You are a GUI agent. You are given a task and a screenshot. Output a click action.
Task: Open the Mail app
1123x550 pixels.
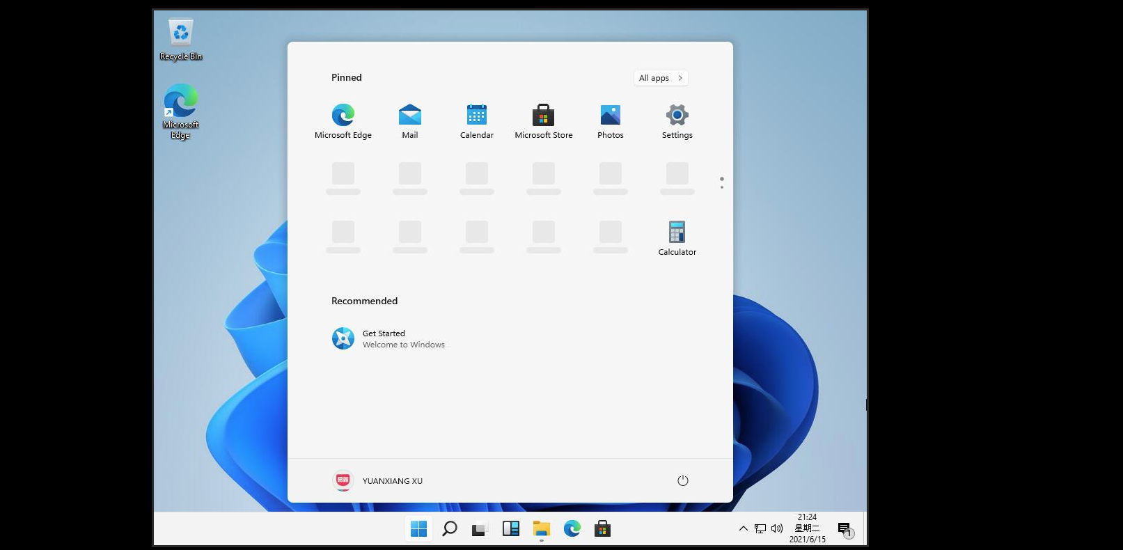tap(410, 121)
